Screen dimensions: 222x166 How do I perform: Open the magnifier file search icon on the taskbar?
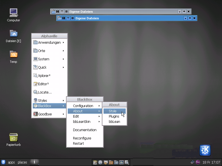[127, 162]
